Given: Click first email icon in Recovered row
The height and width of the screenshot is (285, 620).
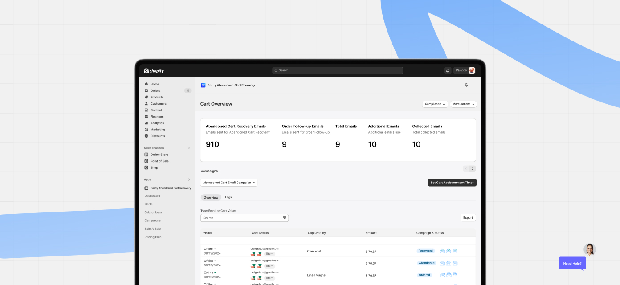Looking at the screenshot, I should point(442,251).
